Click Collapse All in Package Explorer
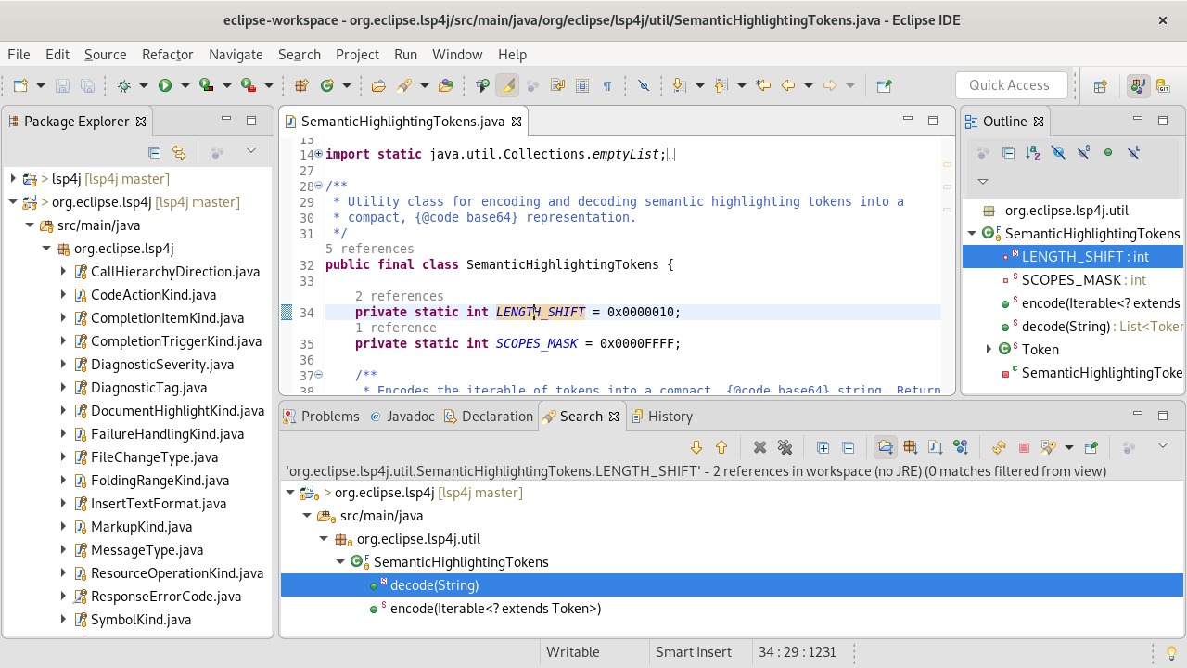The height and width of the screenshot is (668, 1187). (x=155, y=153)
